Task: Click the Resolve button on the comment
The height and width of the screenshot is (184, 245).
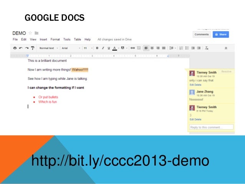Action: tap(226, 71)
